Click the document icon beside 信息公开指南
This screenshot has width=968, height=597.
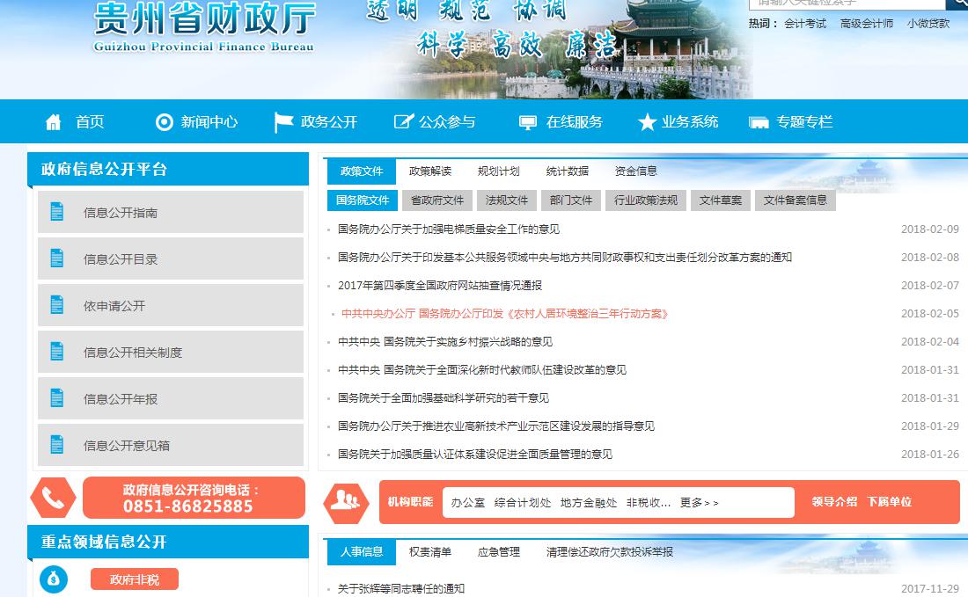(x=57, y=212)
